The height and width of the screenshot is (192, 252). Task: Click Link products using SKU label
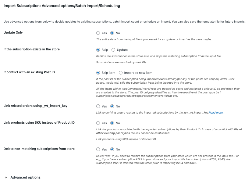coord(39,122)
